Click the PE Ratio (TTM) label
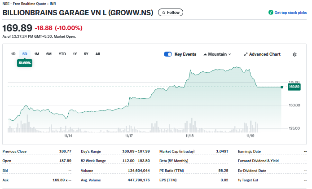 pos(171,171)
